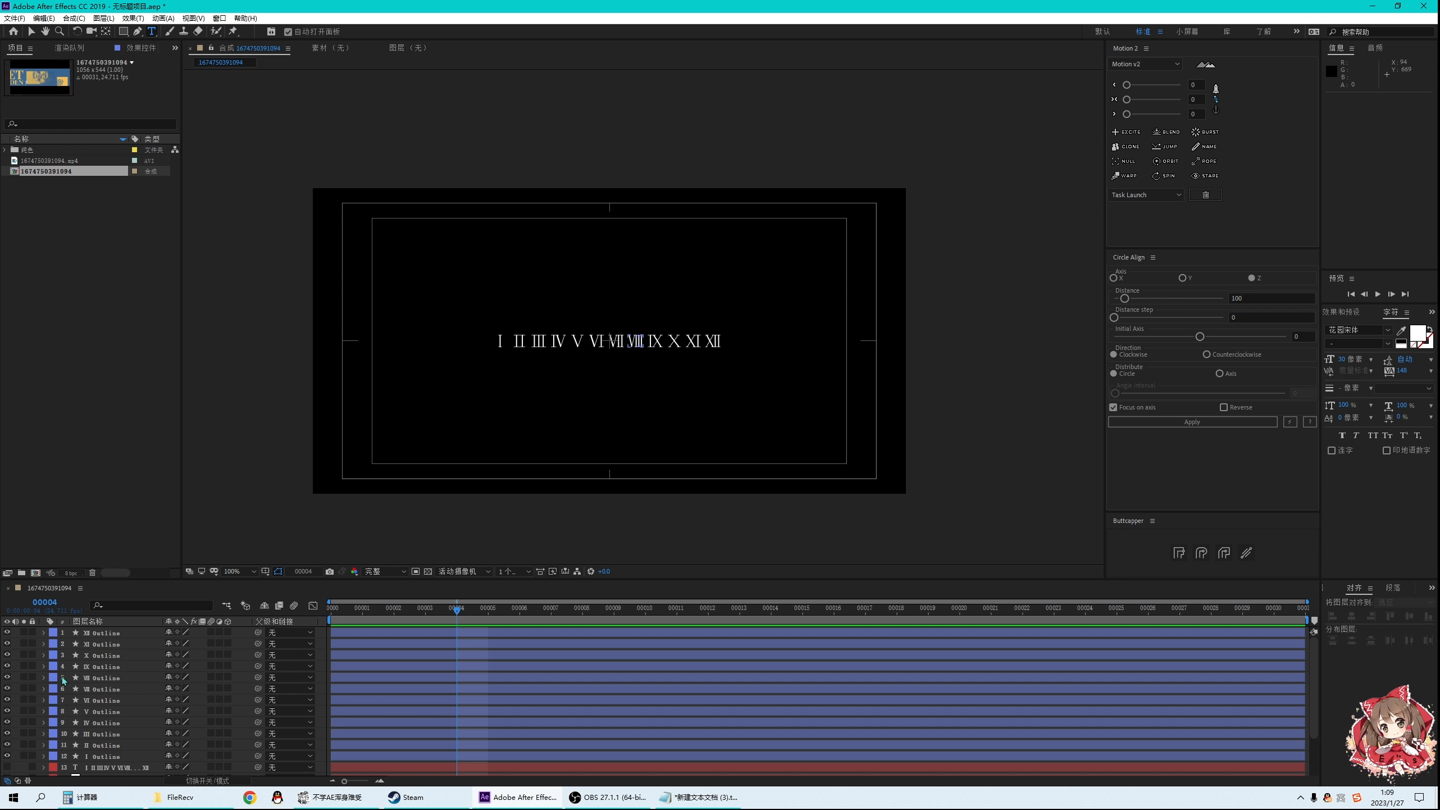Click the Apply button in Circle Align
1440x810 pixels.
tap(1192, 422)
